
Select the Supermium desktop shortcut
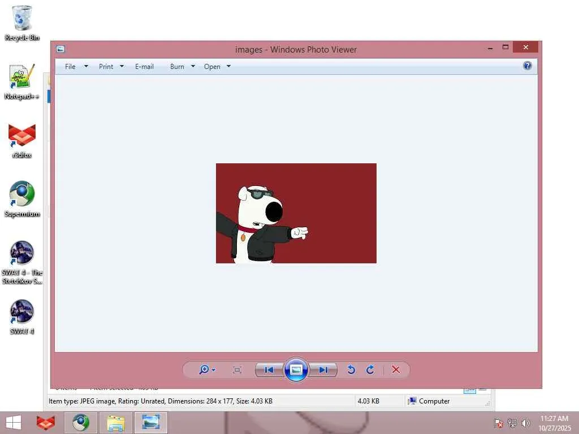coord(22,199)
